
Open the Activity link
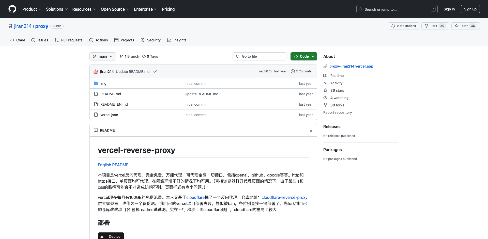[x=333, y=83]
